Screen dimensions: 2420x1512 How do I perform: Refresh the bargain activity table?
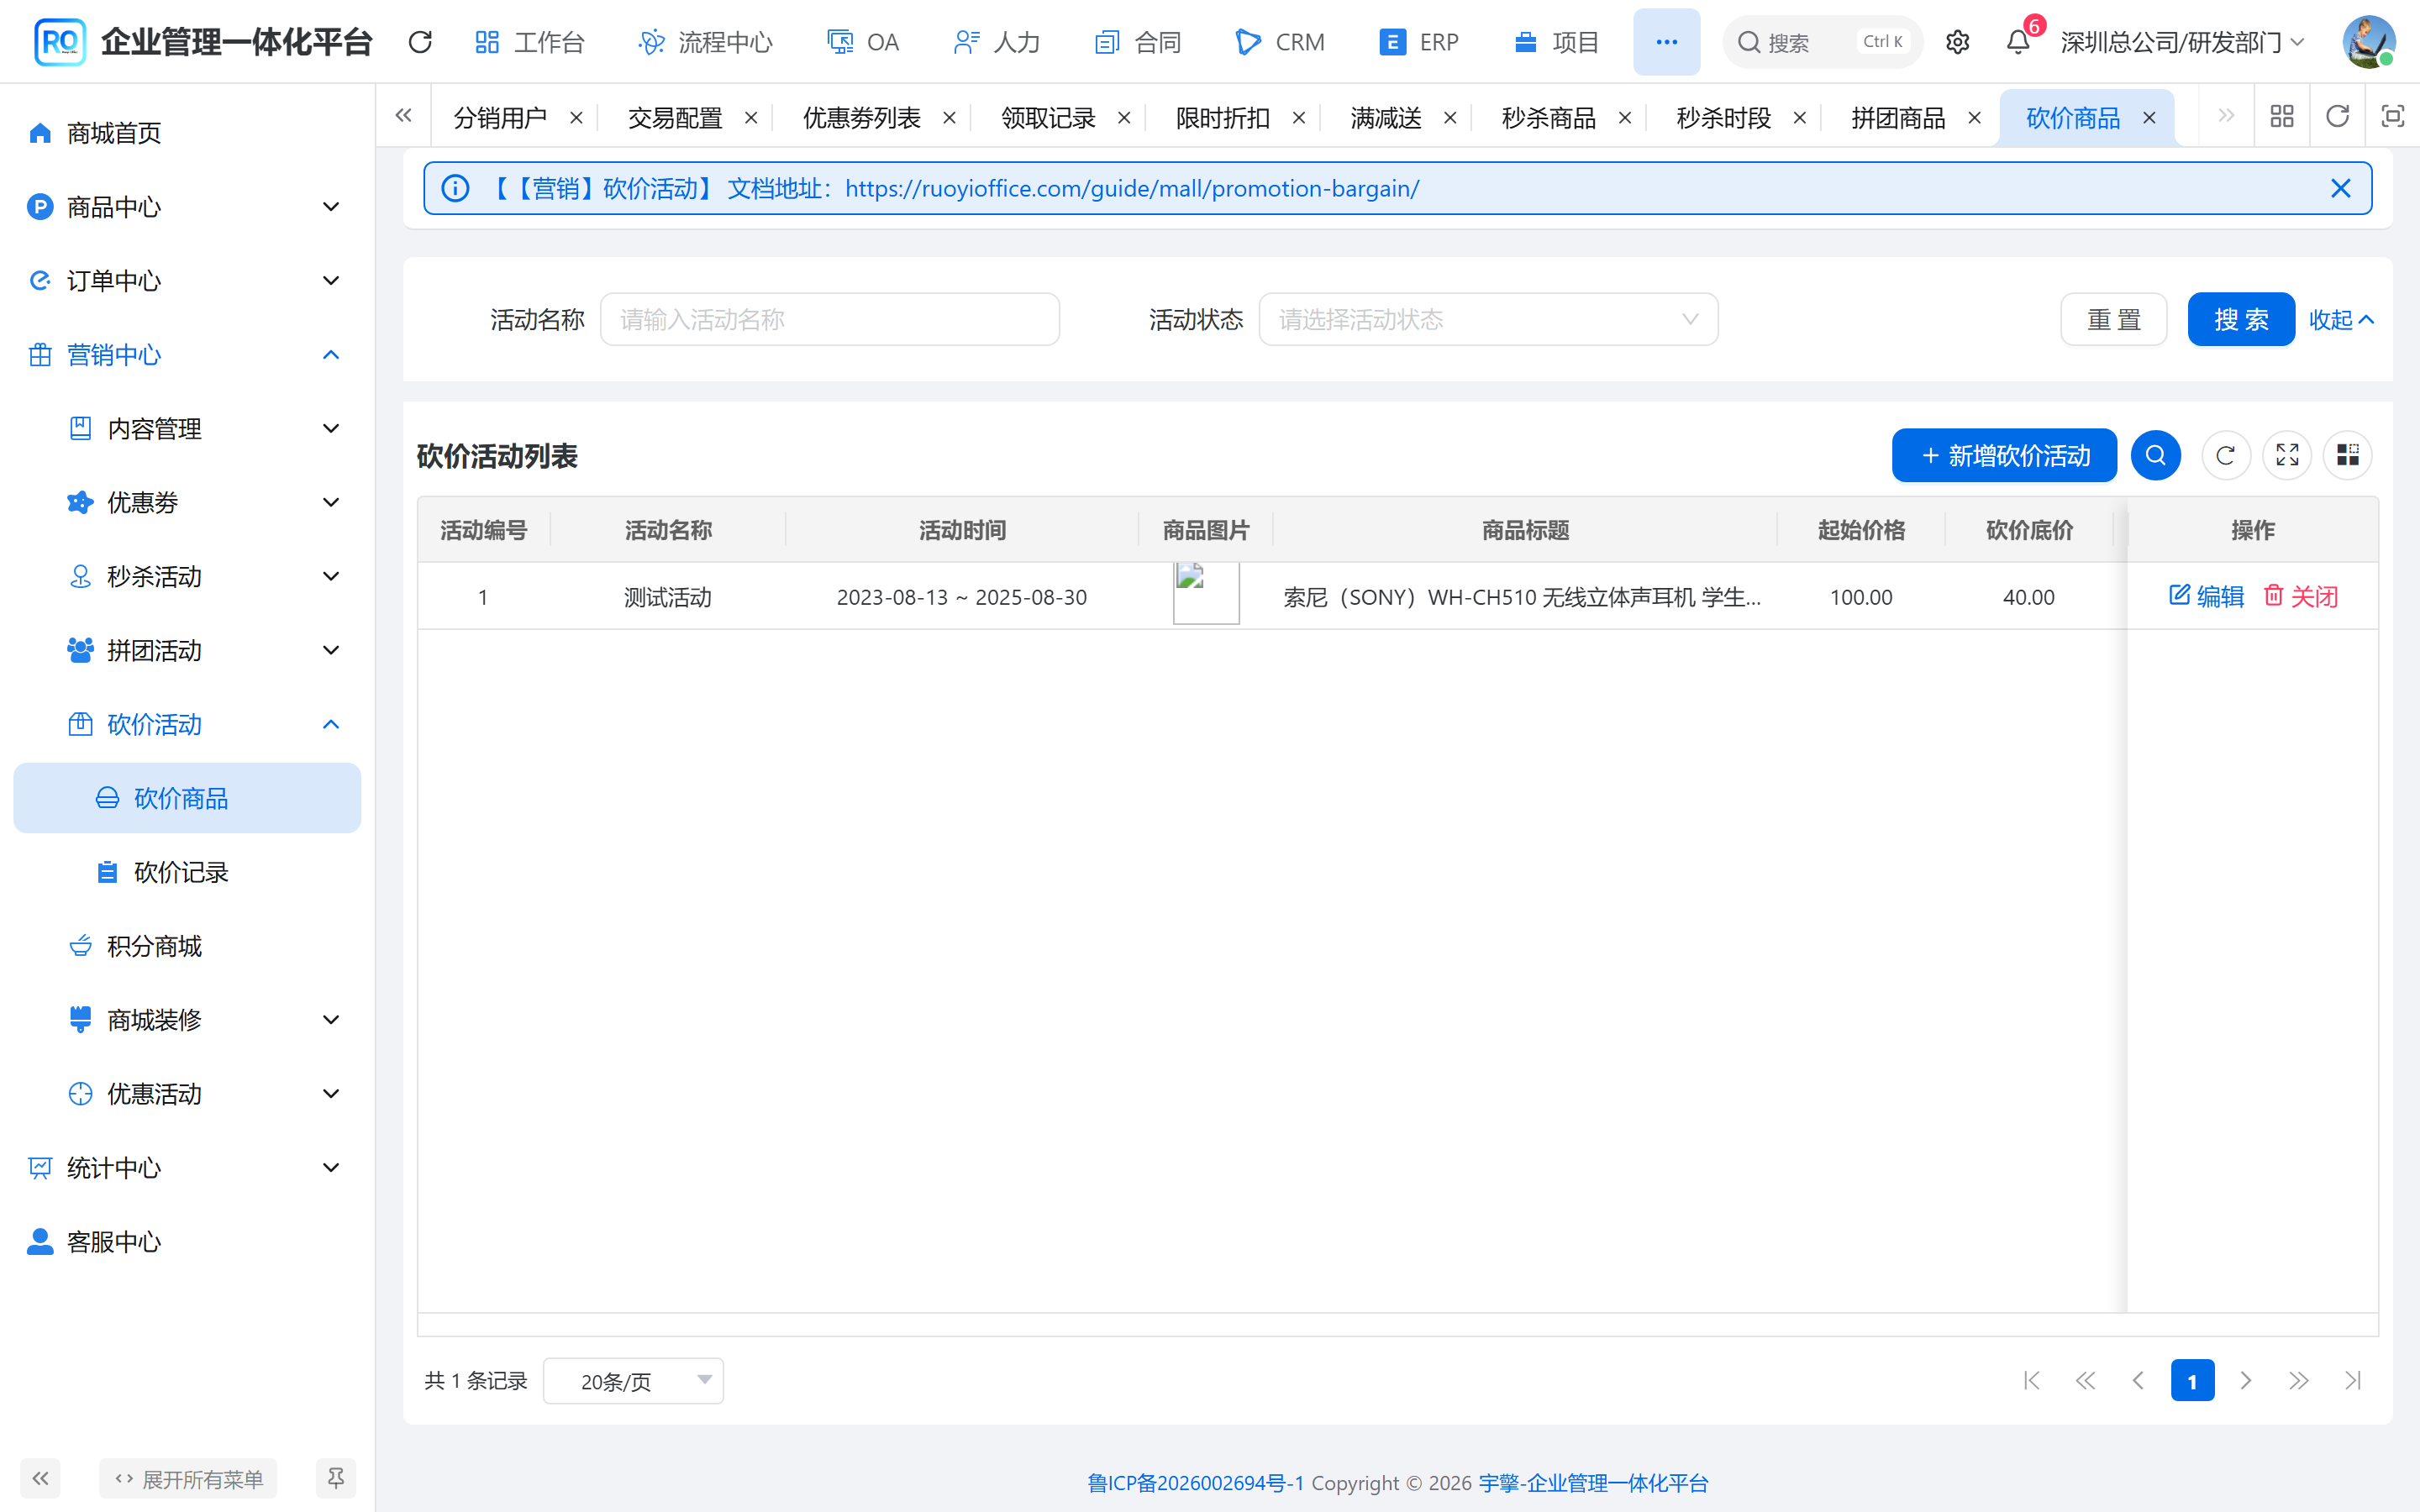2226,456
